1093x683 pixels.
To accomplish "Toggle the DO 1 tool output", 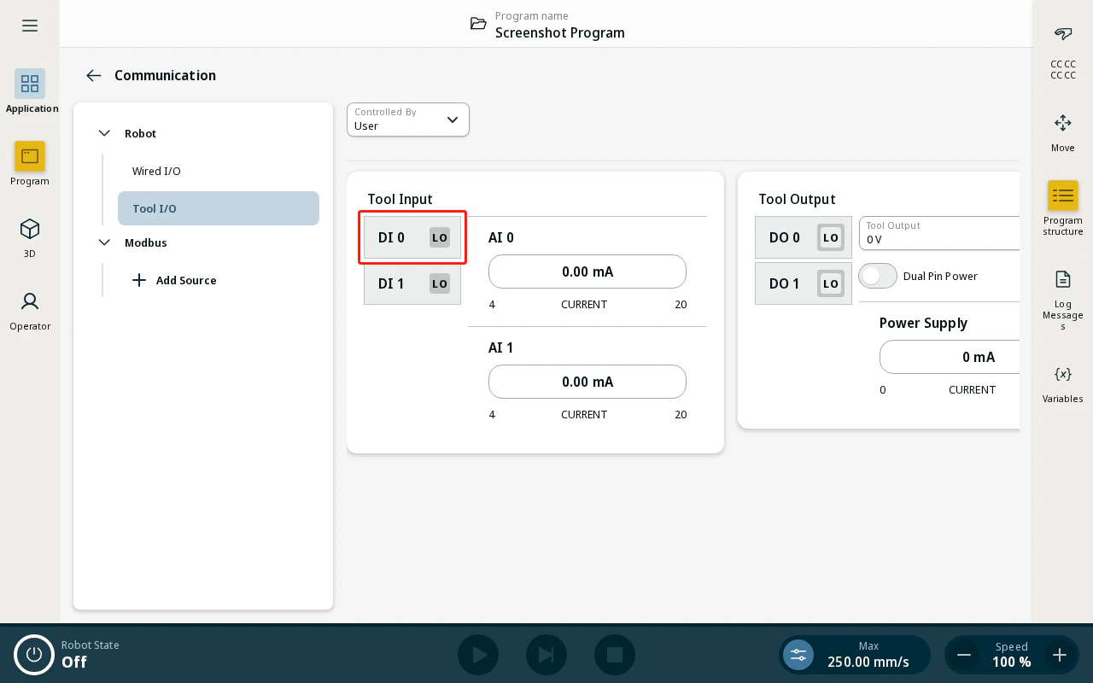I will [804, 283].
